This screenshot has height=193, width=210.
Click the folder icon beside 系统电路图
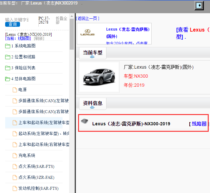(8, 46)
